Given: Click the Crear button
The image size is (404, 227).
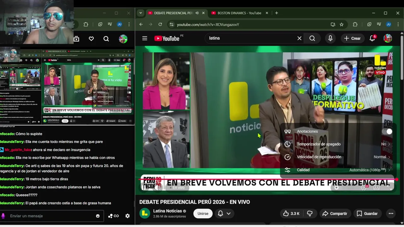Looking at the screenshot, I should [x=352, y=38].
